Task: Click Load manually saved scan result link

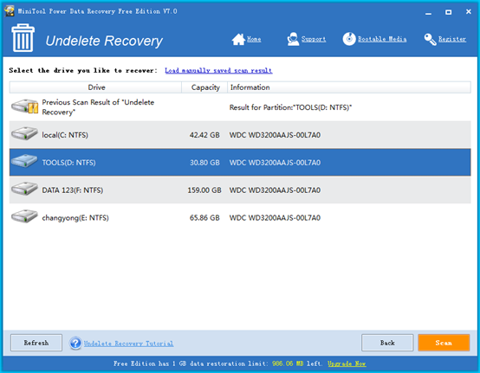Action: point(218,71)
